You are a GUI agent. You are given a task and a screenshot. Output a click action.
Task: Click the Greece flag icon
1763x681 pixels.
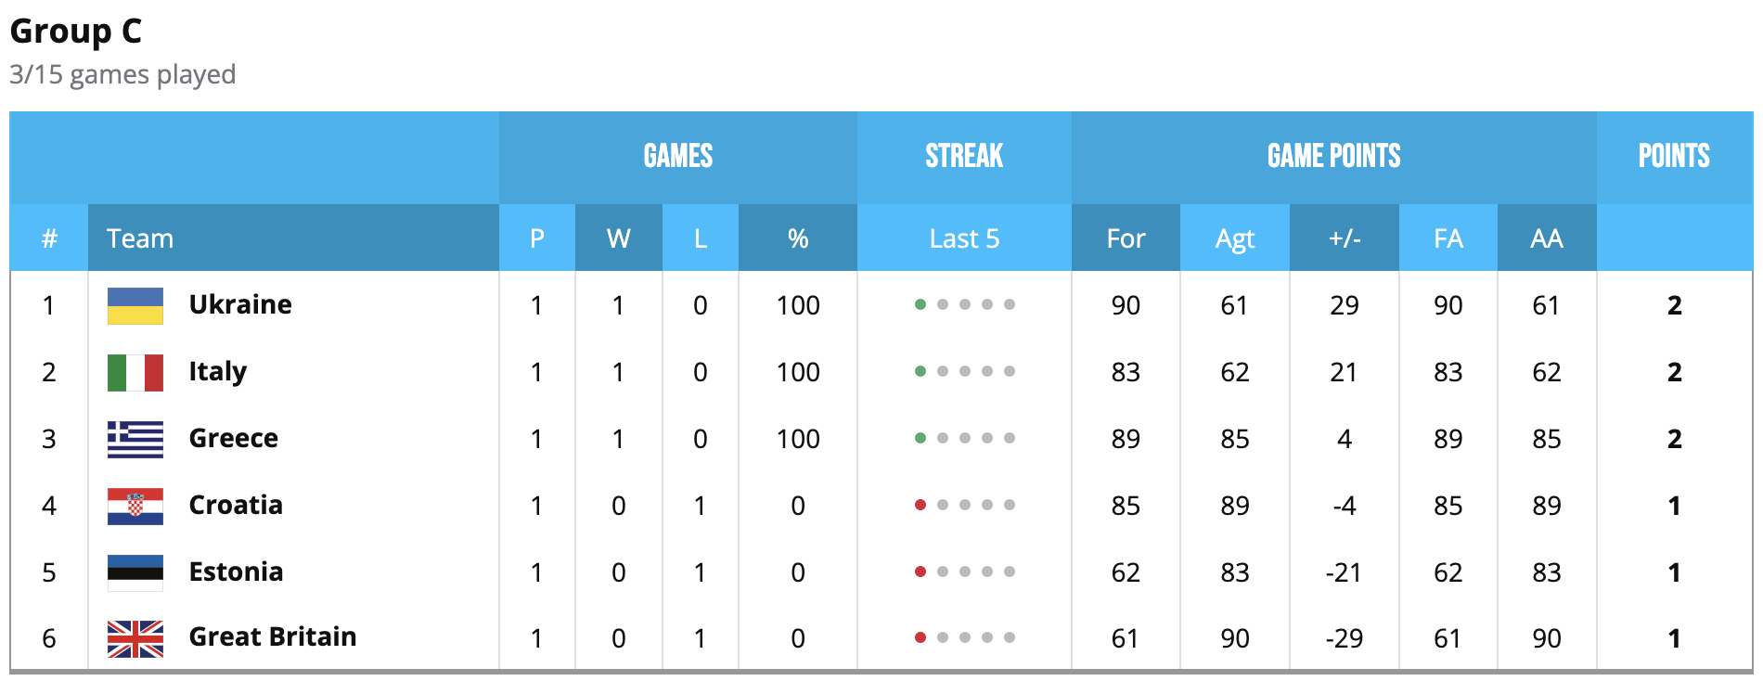click(x=135, y=439)
